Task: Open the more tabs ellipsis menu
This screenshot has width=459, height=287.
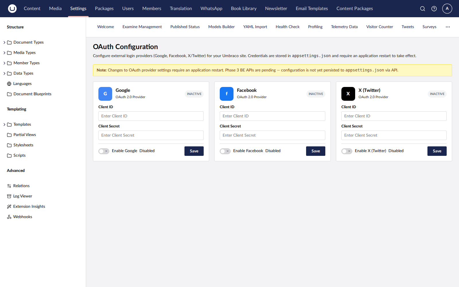Action: (x=448, y=27)
